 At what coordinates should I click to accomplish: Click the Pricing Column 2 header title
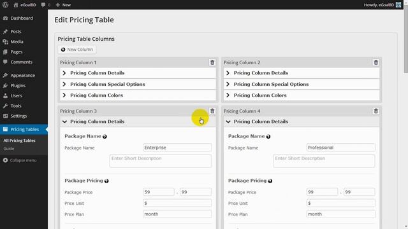click(x=242, y=62)
